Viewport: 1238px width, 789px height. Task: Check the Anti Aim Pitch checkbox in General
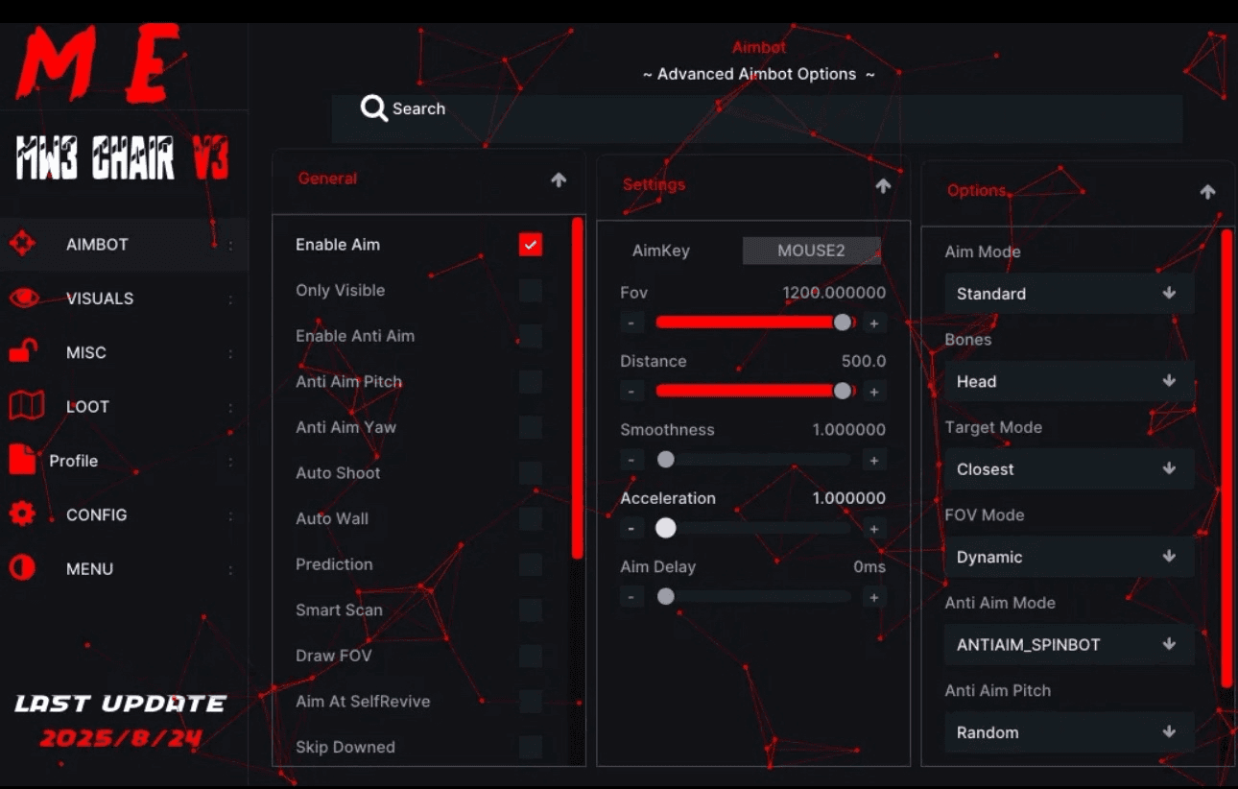click(x=531, y=382)
